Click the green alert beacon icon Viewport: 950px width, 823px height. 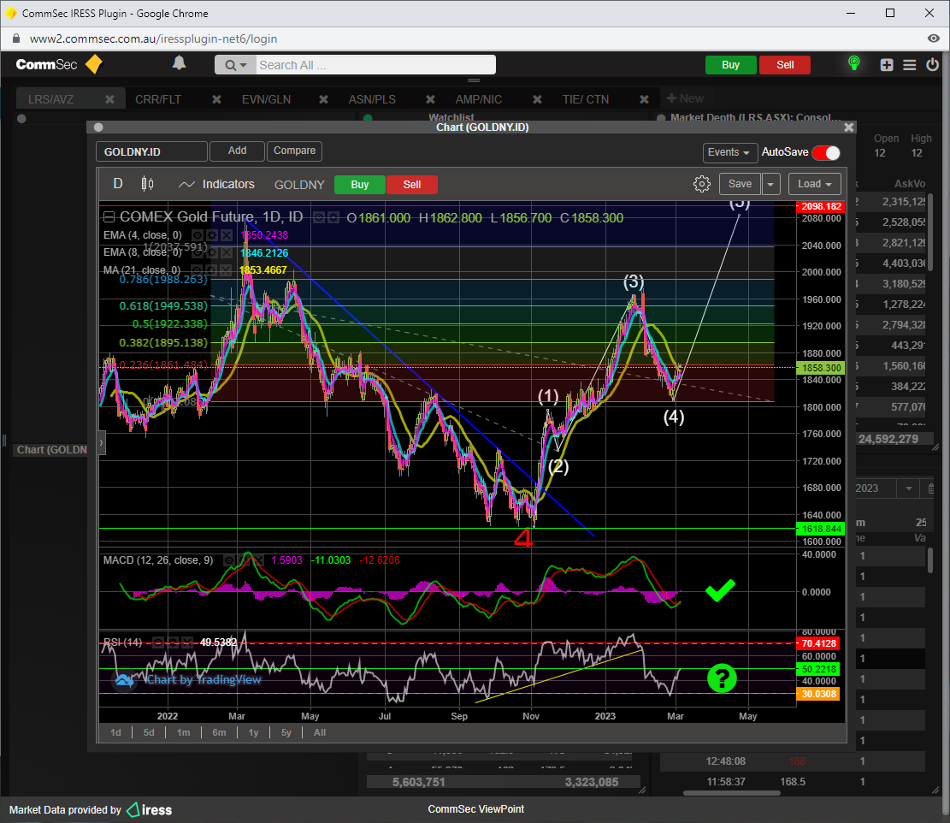click(853, 63)
